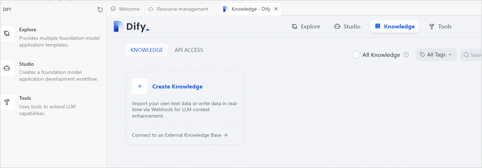Click the cloud icon on Resource management tab
This screenshot has height=168, width=482.
point(151,9)
